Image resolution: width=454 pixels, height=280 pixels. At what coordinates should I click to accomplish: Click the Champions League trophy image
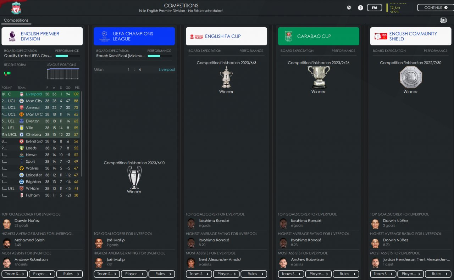(134, 177)
